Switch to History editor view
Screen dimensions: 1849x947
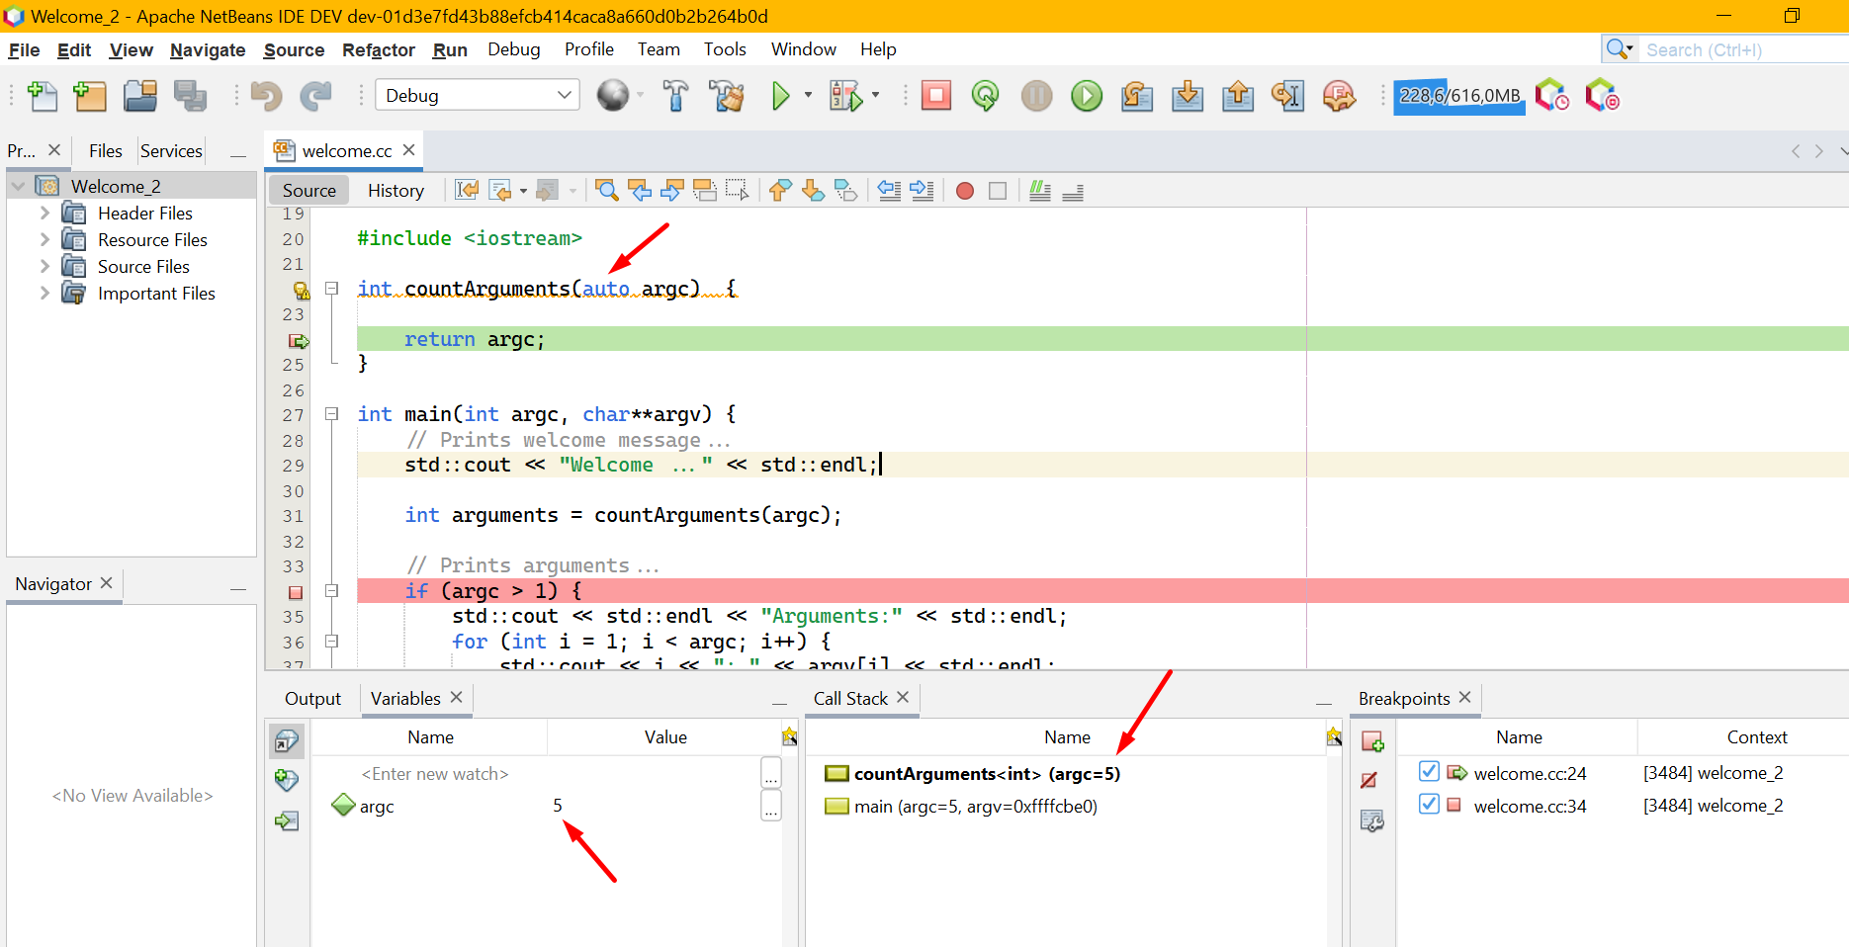pyautogui.click(x=396, y=191)
